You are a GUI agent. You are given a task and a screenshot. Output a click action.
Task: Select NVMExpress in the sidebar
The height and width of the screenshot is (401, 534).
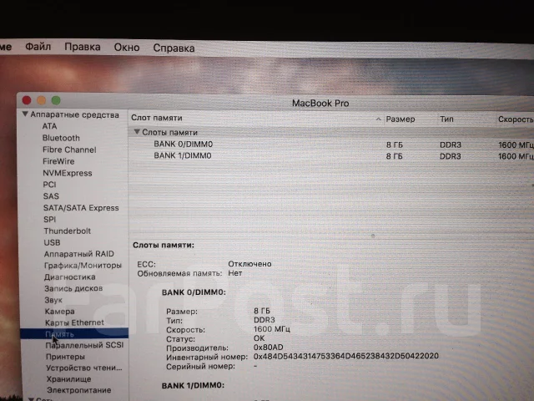tap(68, 173)
